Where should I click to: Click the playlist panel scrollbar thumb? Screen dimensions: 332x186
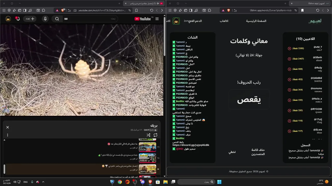pos(4,169)
